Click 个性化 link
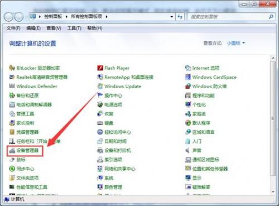This screenshot has width=279, height=206. click(199, 104)
